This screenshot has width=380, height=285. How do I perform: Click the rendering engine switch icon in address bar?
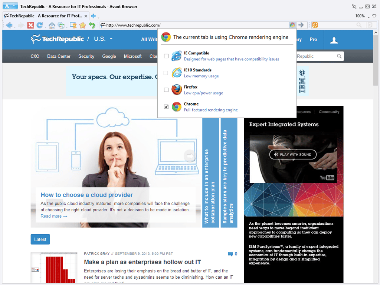click(292, 25)
